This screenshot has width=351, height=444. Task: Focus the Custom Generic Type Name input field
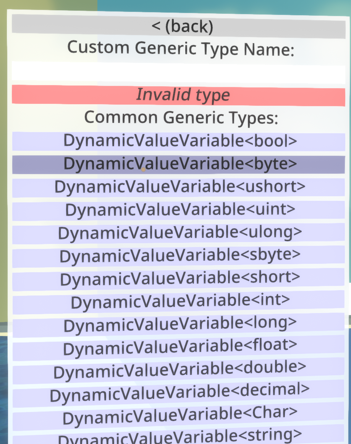click(178, 73)
